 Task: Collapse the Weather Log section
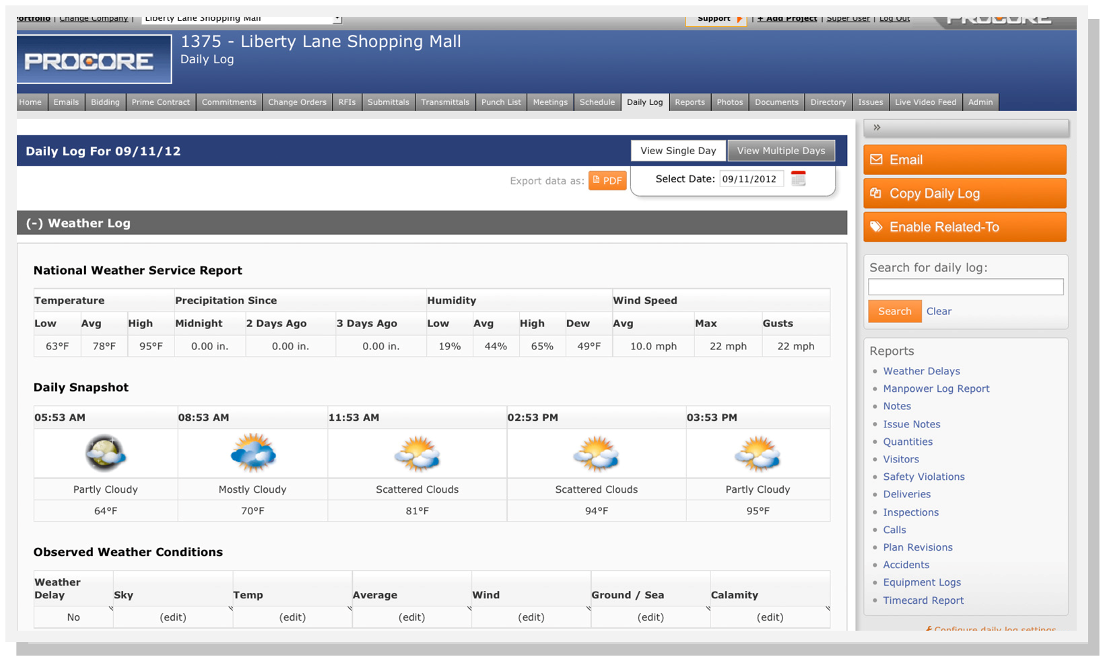pyautogui.click(x=34, y=223)
